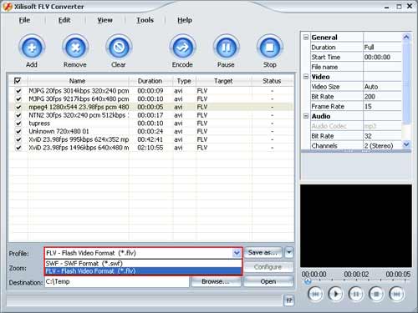Uncheck the NTN2 30fps 320x240 file

pos(18,115)
